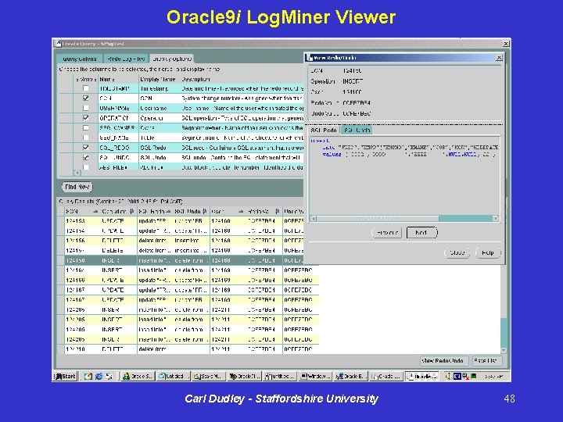This screenshot has height=422, width=563.
Task: Switch to Untitled taskbar window
Action: pyautogui.click(x=174, y=376)
